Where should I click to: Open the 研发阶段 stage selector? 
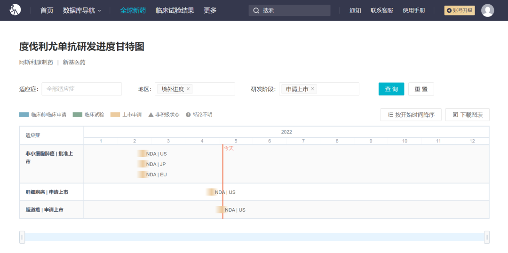tap(319, 89)
